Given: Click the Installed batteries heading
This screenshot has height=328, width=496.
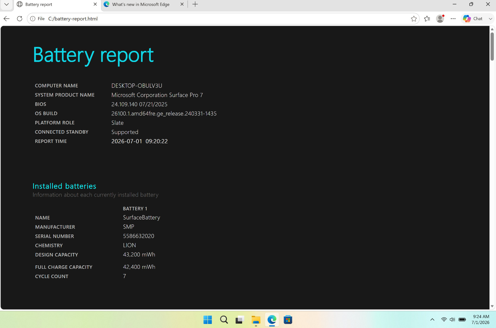Looking at the screenshot, I should click(64, 186).
